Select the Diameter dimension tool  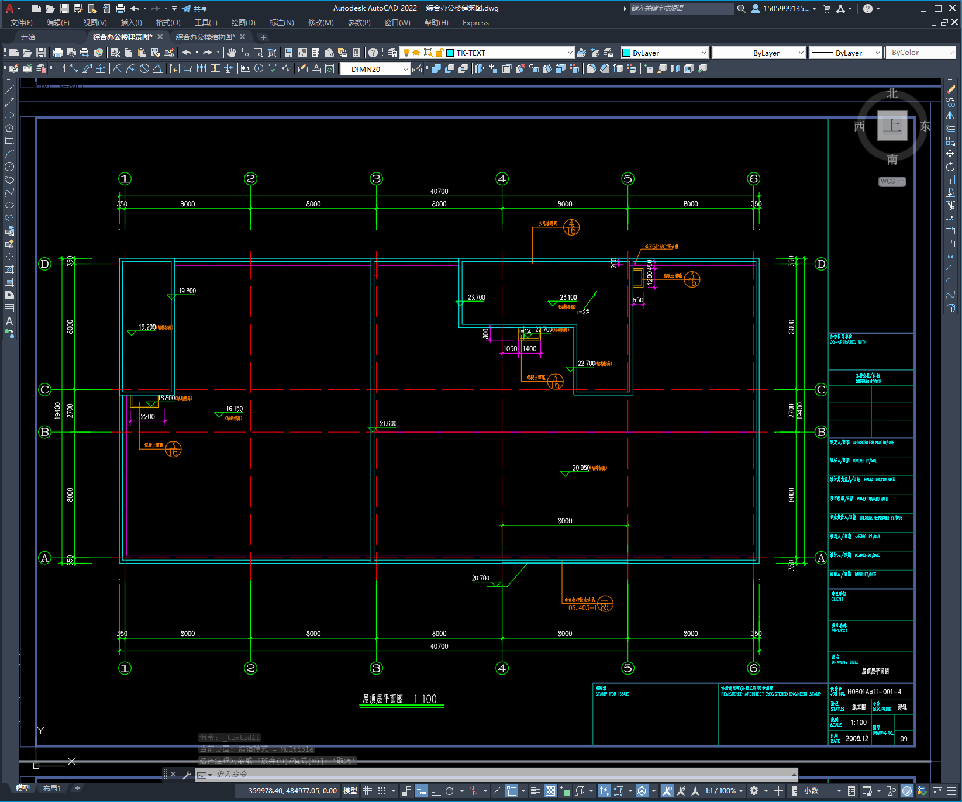tap(144, 68)
